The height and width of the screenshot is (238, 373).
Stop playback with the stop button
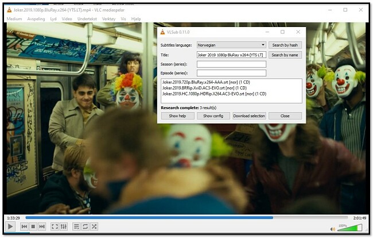pos(33,227)
